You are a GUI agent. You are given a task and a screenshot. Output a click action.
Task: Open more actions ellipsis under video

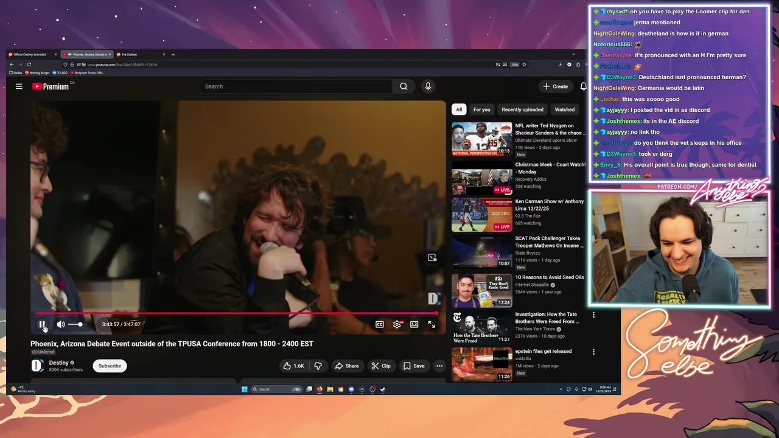439,366
